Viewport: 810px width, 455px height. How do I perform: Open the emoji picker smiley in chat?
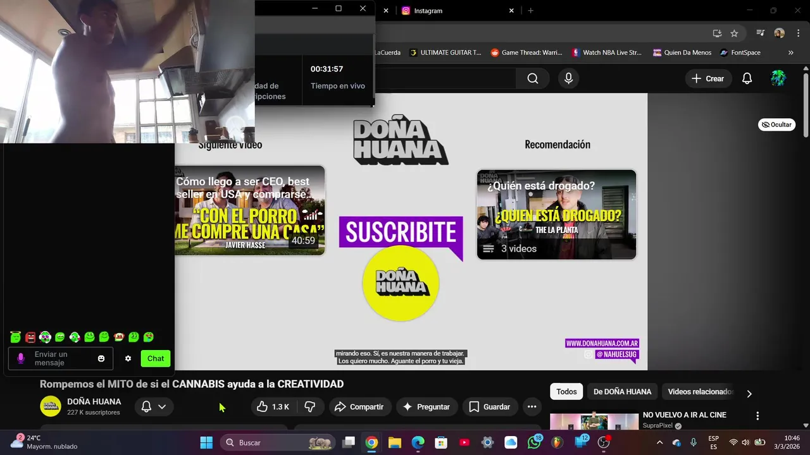click(x=101, y=358)
